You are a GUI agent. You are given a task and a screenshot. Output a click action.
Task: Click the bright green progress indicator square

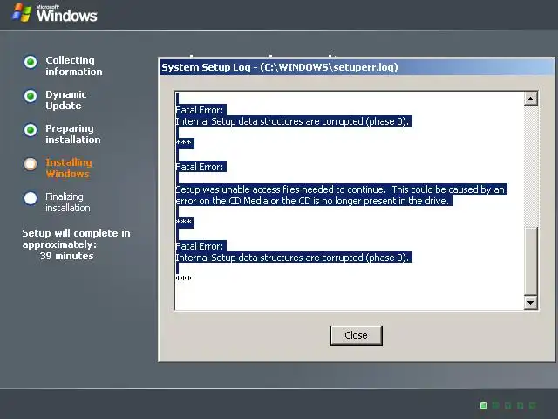[483, 405]
